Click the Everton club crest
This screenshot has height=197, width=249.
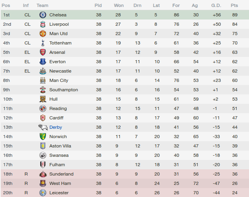(43, 62)
